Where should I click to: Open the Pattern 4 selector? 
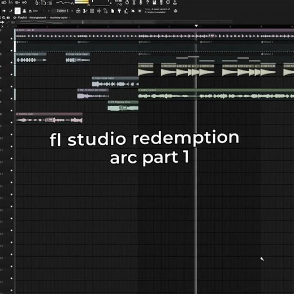62,11
